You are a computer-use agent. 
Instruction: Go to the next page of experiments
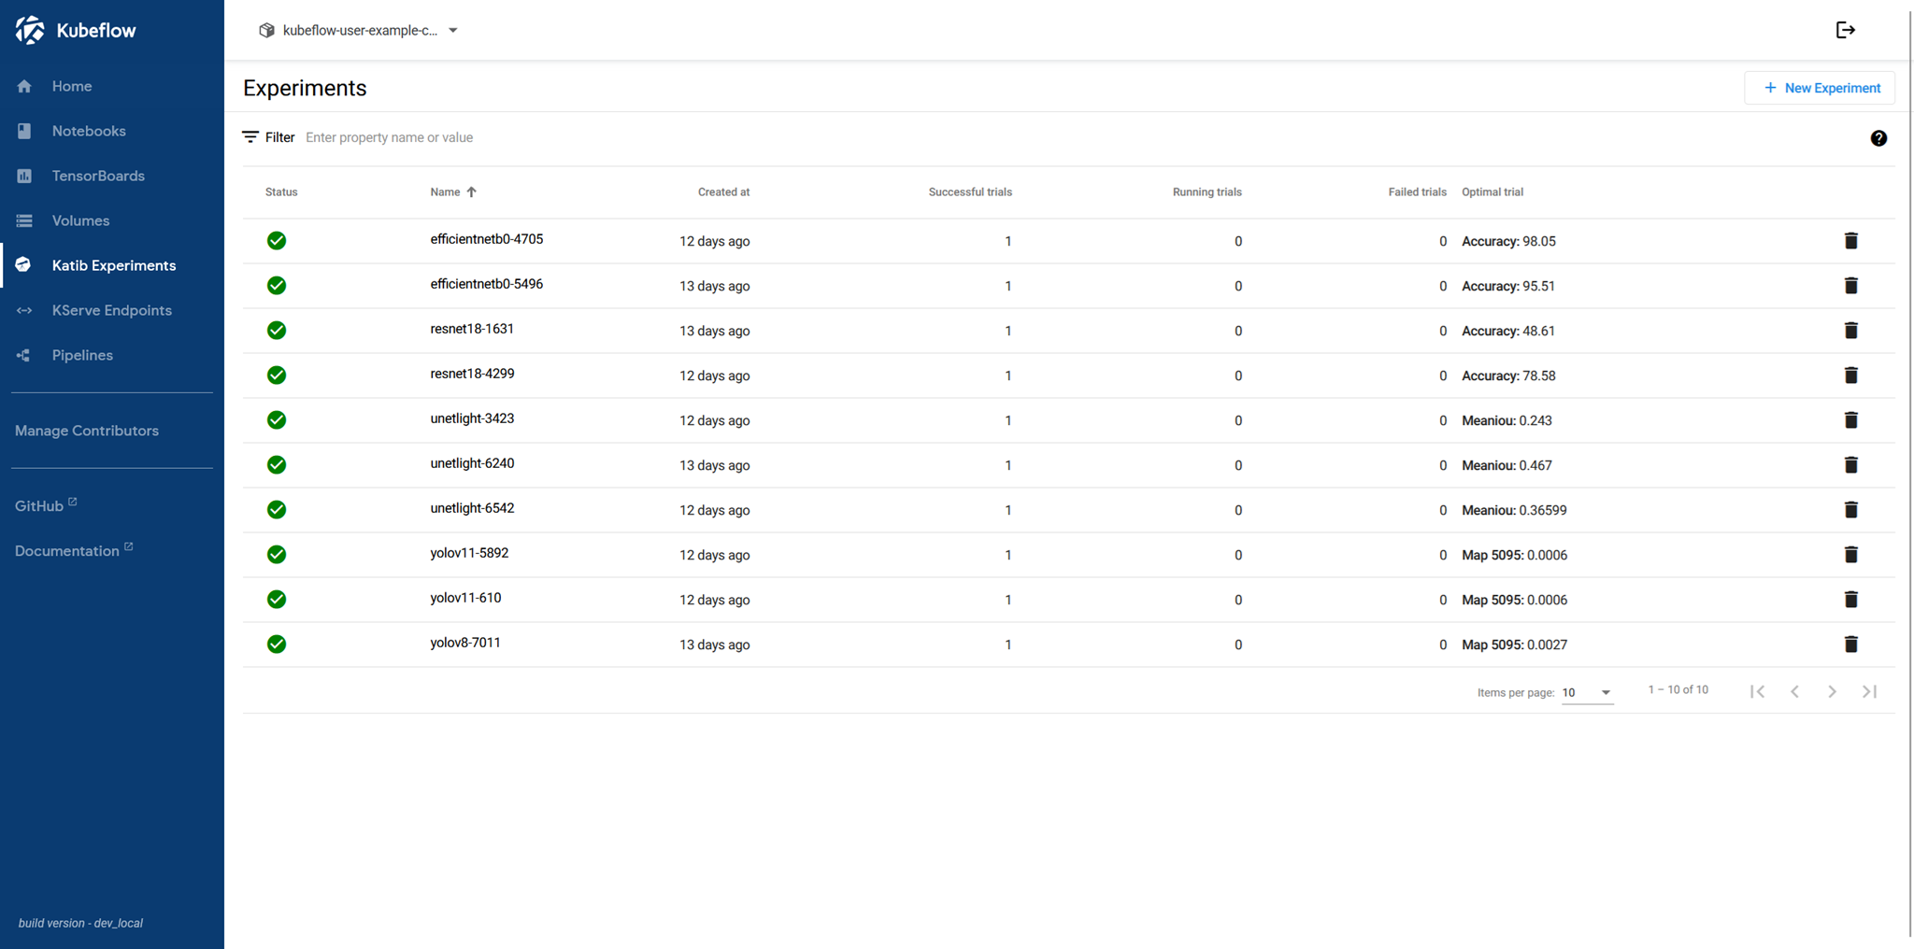tap(1832, 692)
